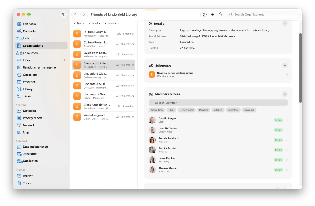The height and width of the screenshot is (206, 315).
Task: Open Network in the sidebar
Action: coord(29,125)
